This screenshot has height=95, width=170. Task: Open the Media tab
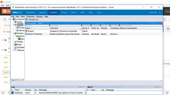[83, 12]
